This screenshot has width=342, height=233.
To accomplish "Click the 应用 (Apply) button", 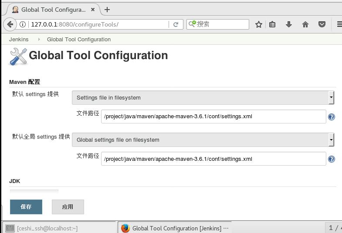I will pos(68,207).
